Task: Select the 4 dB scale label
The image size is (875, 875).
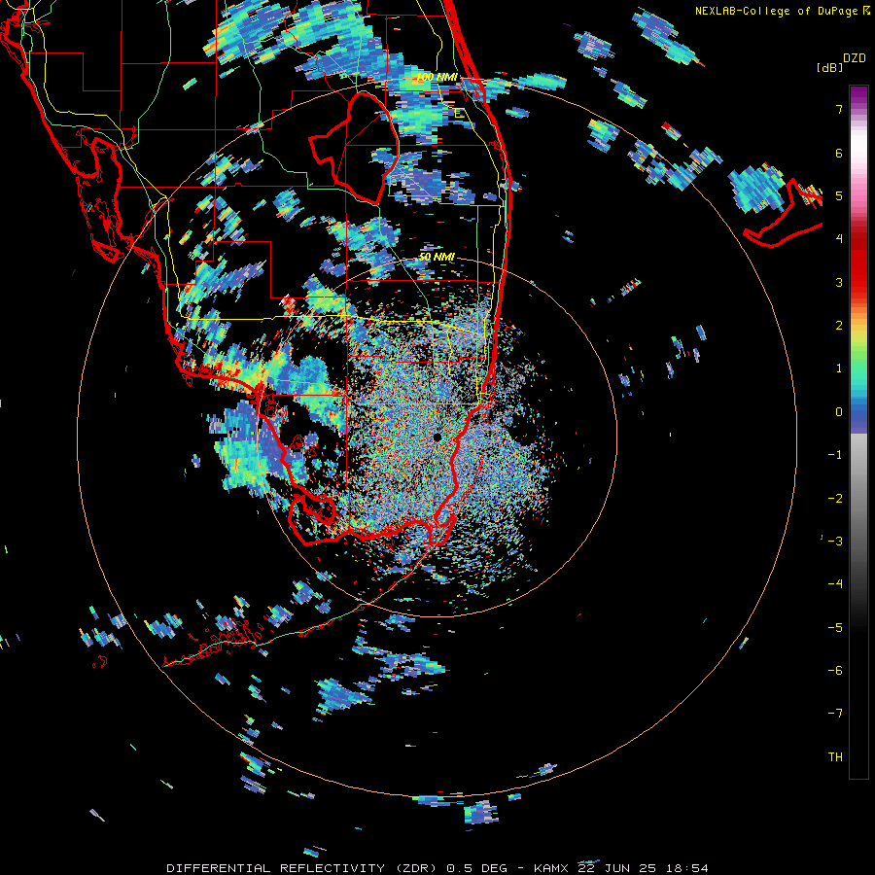Action: pyautogui.click(x=839, y=239)
